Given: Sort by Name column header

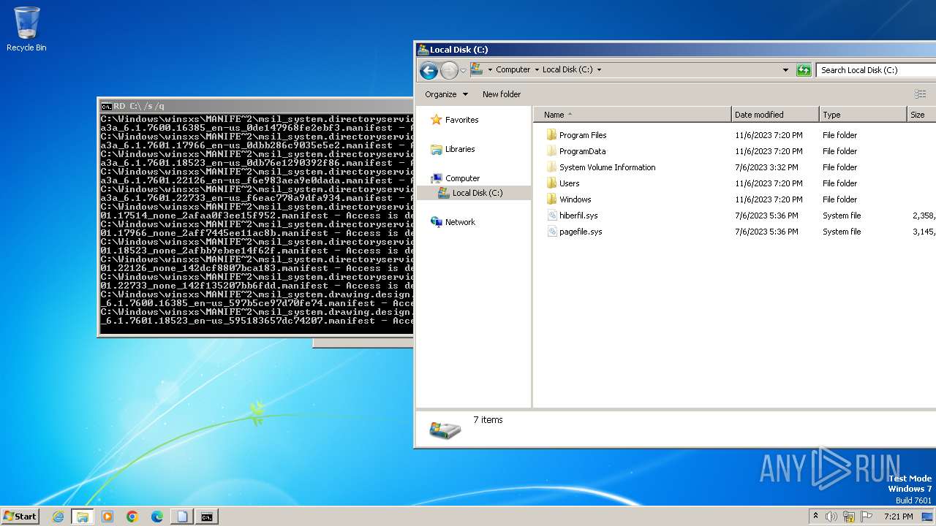Looking at the screenshot, I should [632, 115].
